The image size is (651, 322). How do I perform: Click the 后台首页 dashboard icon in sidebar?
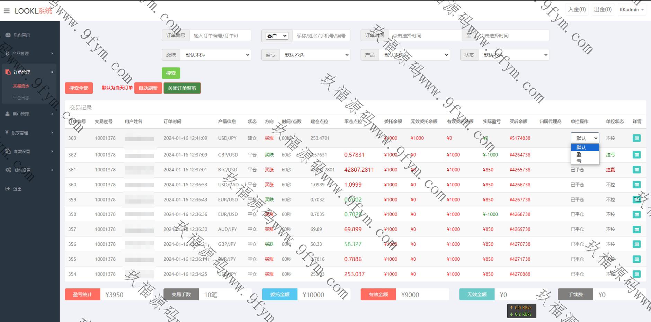click(8, 35)
